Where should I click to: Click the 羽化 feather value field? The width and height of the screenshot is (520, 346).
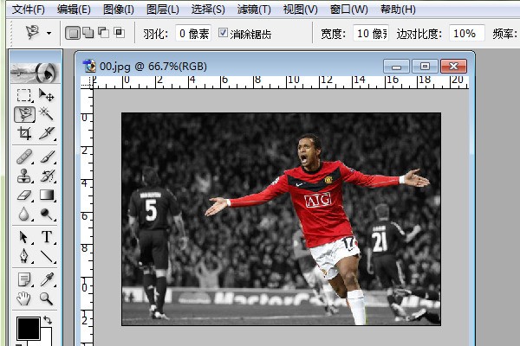tap(192, 34)
